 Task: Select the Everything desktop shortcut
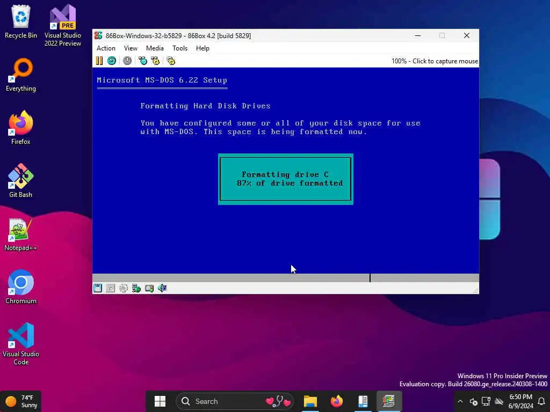tap(21, 75)
